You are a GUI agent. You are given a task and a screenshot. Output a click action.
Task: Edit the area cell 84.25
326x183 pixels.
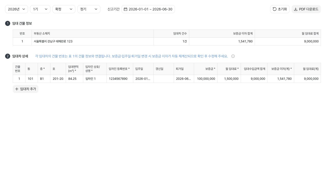74,79
